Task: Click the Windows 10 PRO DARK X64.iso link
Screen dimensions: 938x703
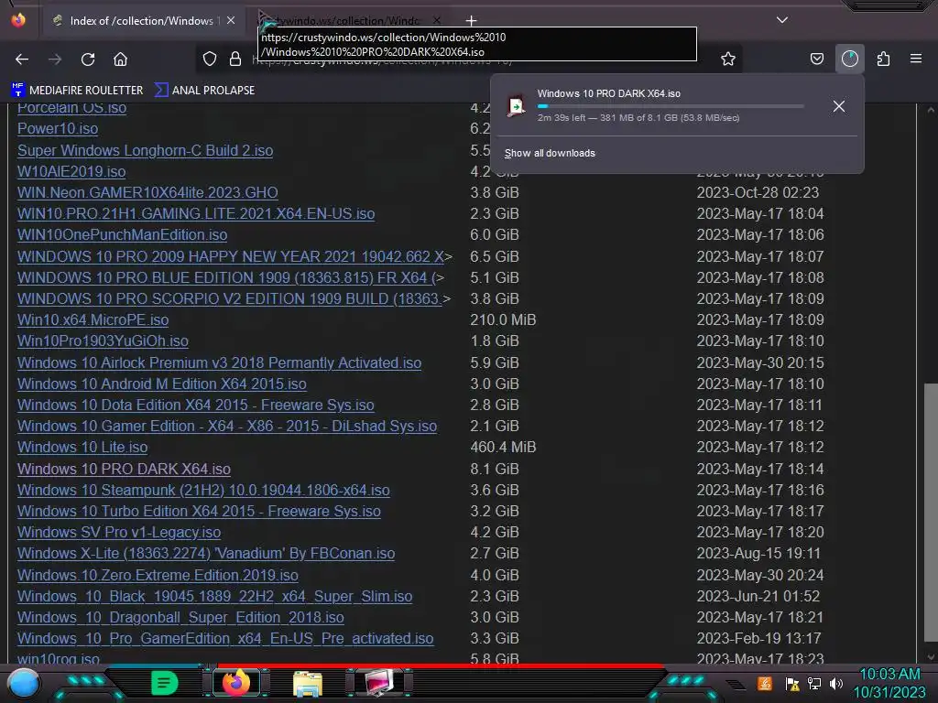Action: pos(124,469)
